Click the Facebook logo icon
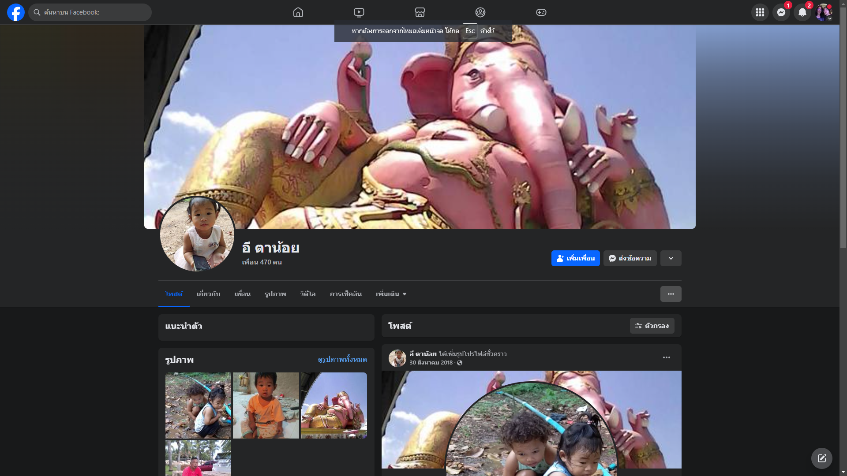This screenshot has width=847, height=476. tap(16, 12)
